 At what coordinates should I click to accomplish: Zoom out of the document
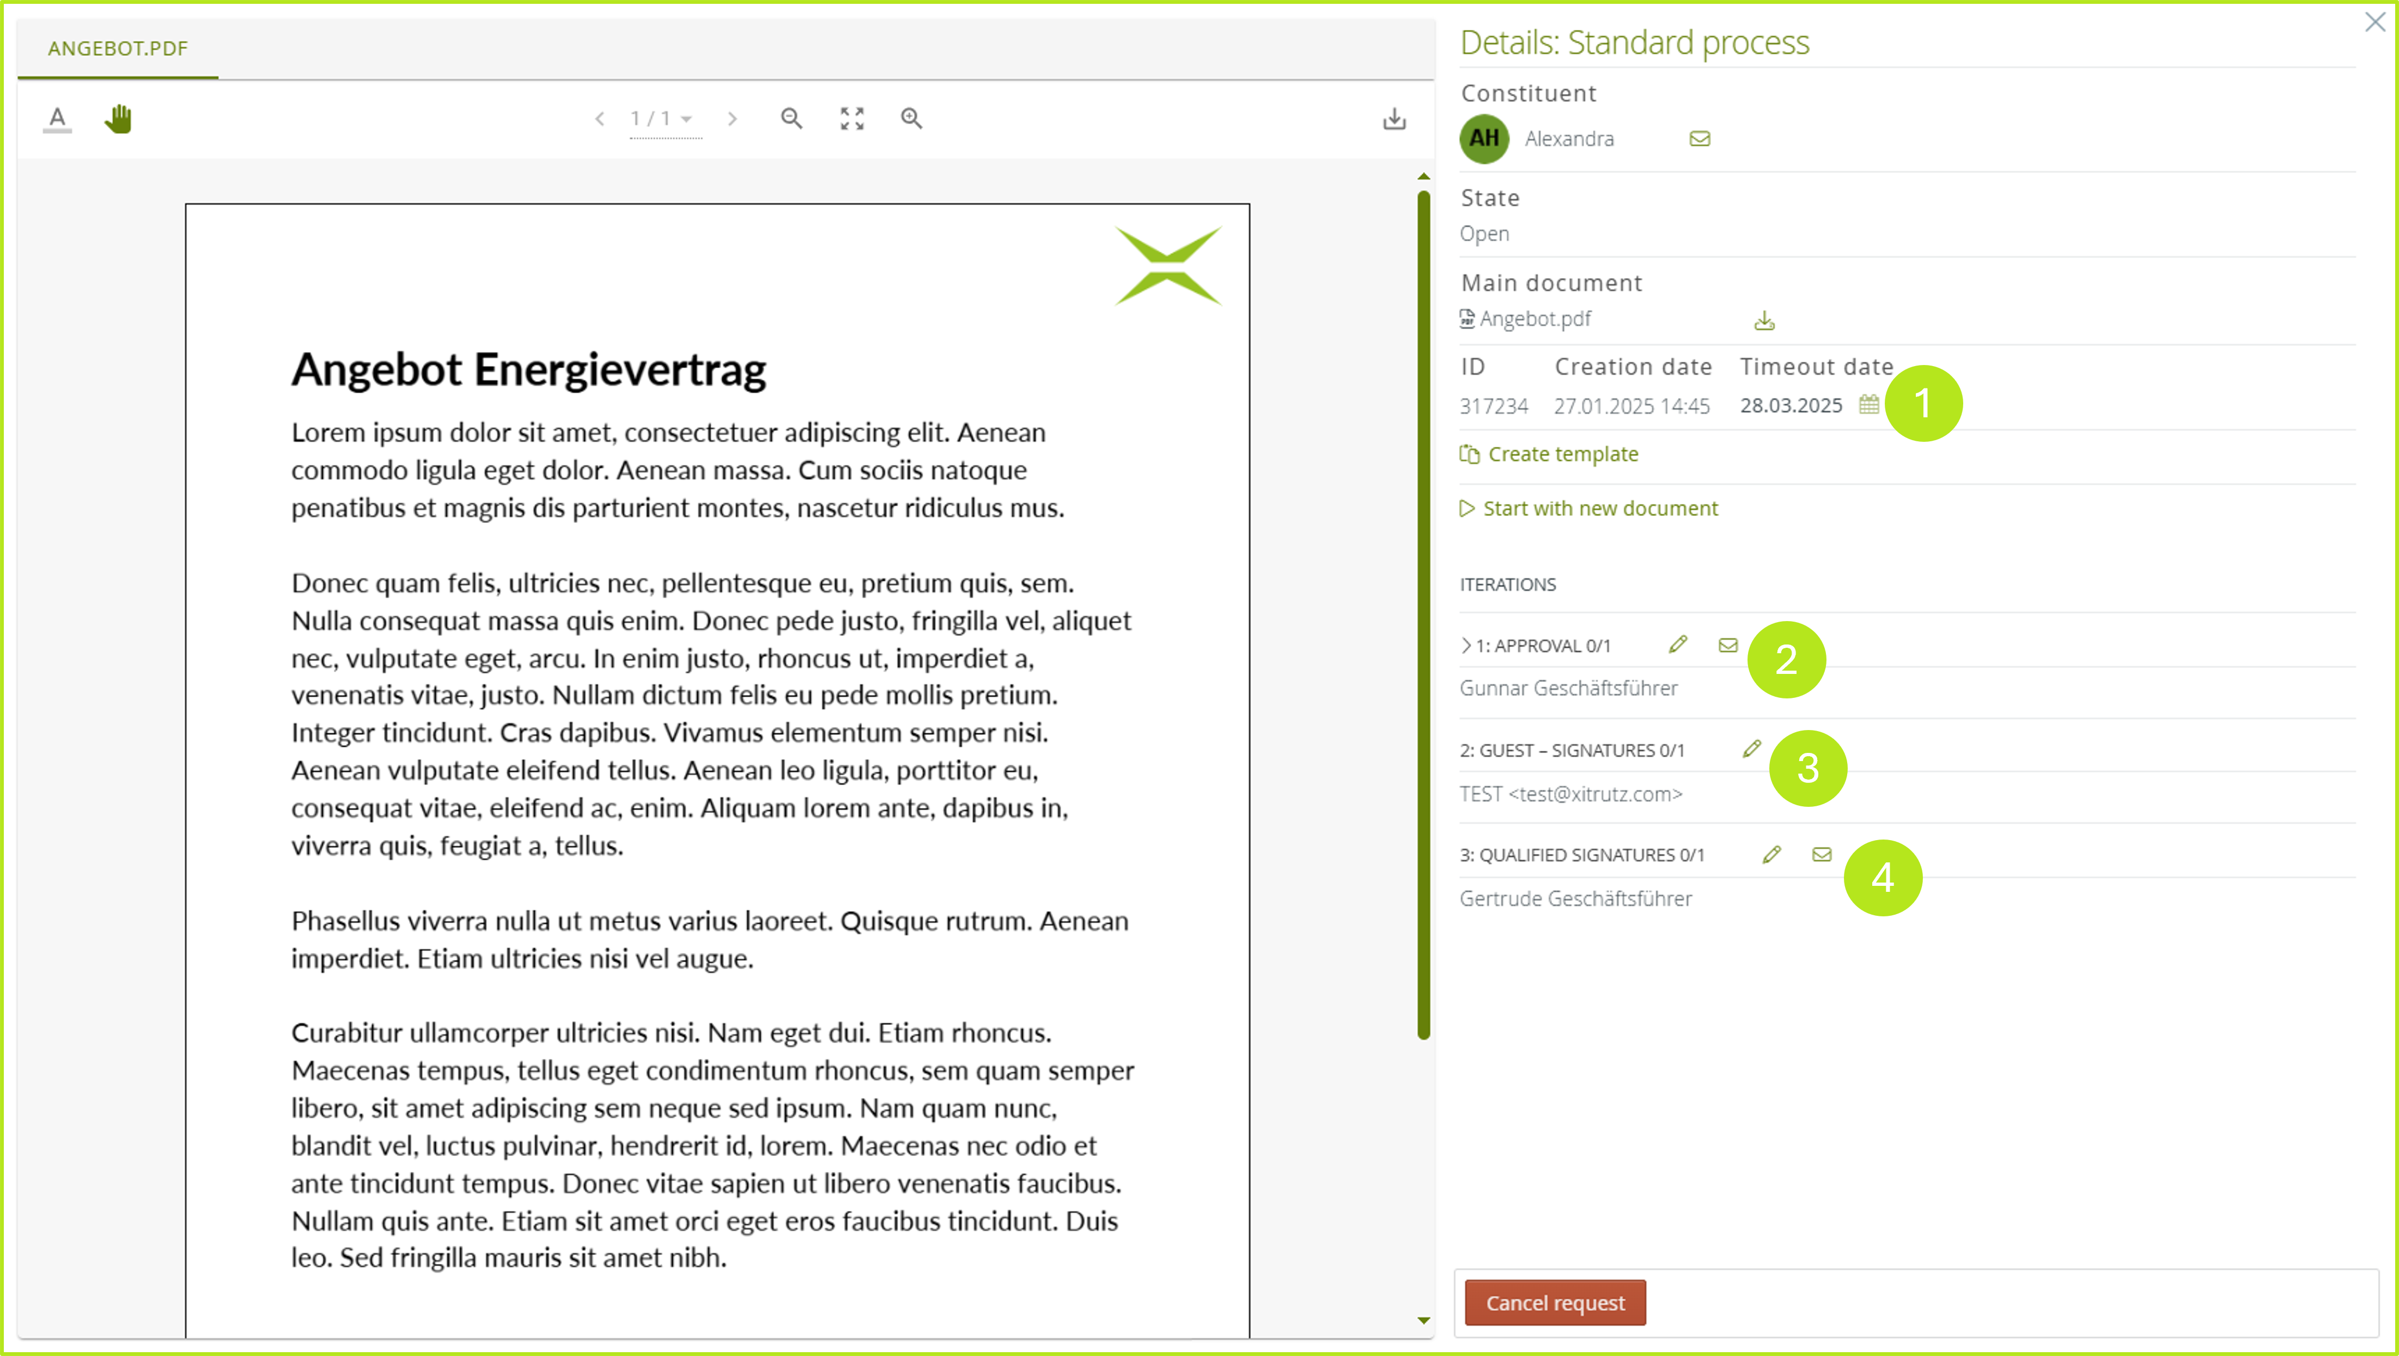click(x=791, y=118)
